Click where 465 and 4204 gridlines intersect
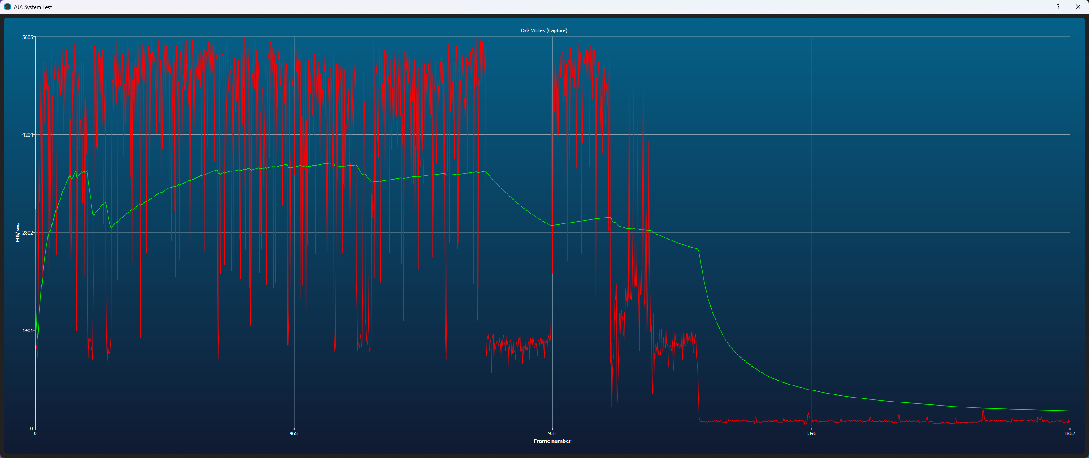The width and height of the screenshot is (1089, 458). 294,135
